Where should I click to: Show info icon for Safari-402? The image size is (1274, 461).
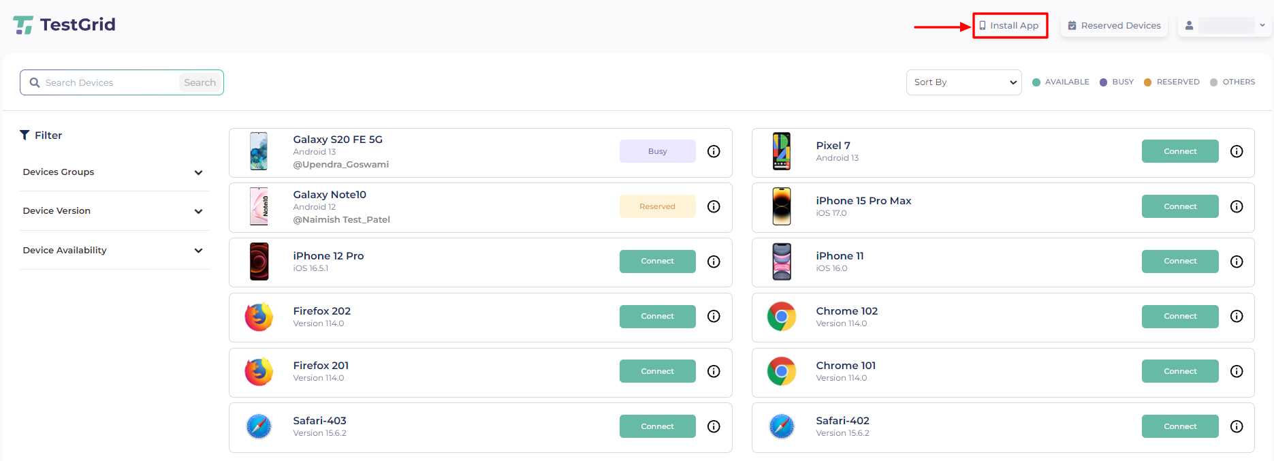pos(1237,426)
